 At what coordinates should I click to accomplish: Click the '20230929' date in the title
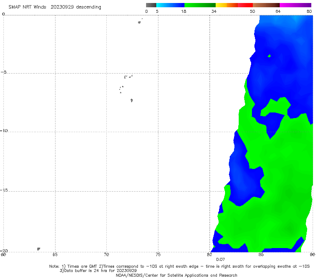tap(62, 7)
